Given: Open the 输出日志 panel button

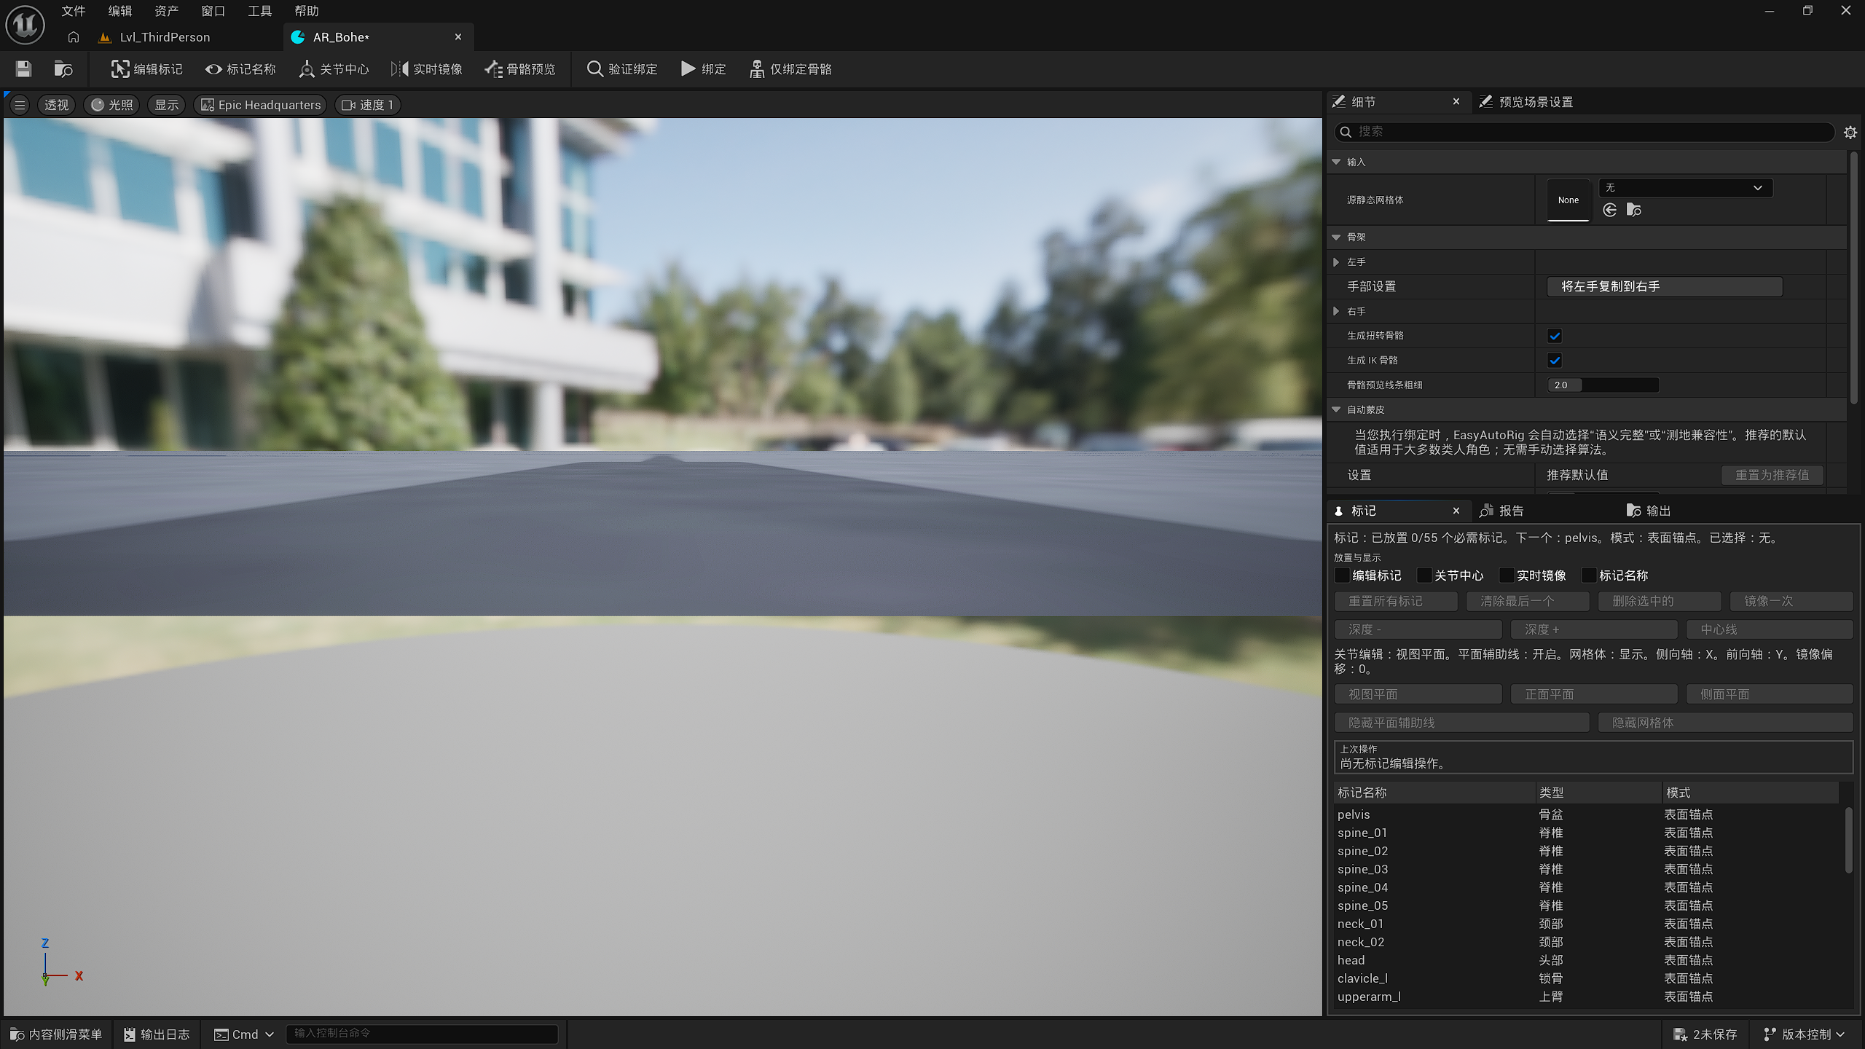Looking at the screenshot, I should [x=157, y=1034].
